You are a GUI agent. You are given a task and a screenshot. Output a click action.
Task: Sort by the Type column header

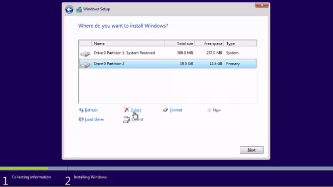(x=241, y=44)
